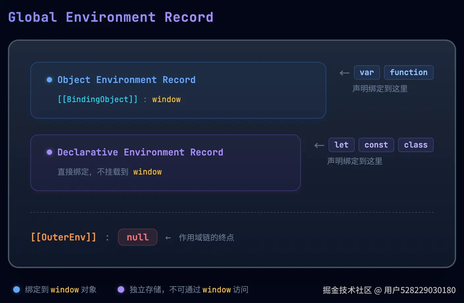
Task: Click the 掘金技术社区 @ 用户528229030180 credit
Action: coord(389,290)
